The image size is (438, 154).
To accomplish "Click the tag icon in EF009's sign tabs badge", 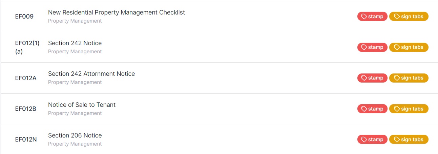I will click(397, 17).
